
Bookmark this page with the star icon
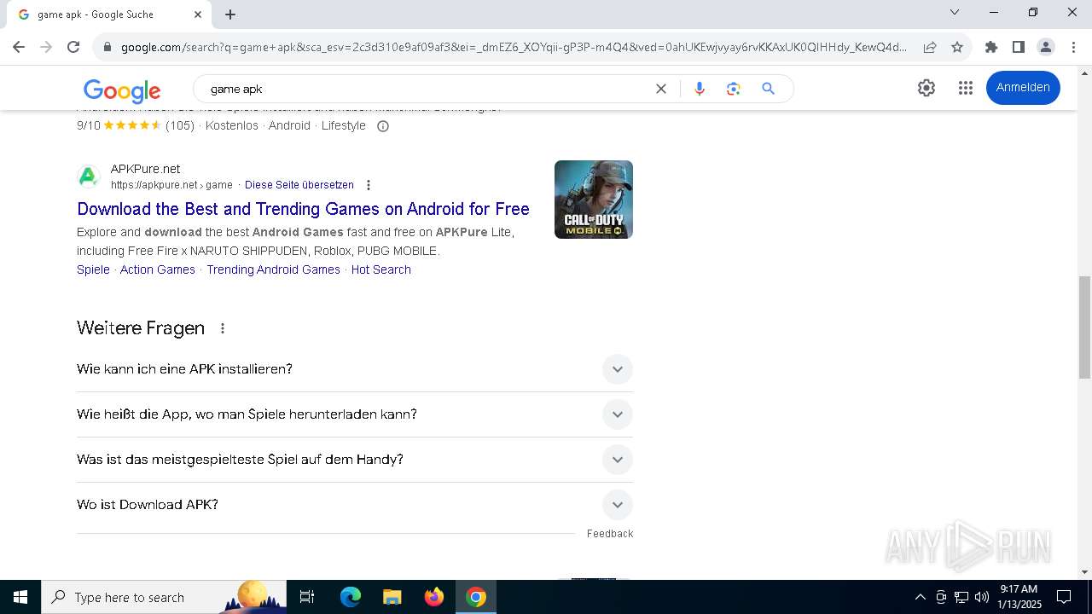point(957,47)
